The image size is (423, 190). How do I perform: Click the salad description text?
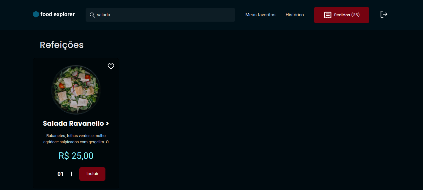(76, 139)
